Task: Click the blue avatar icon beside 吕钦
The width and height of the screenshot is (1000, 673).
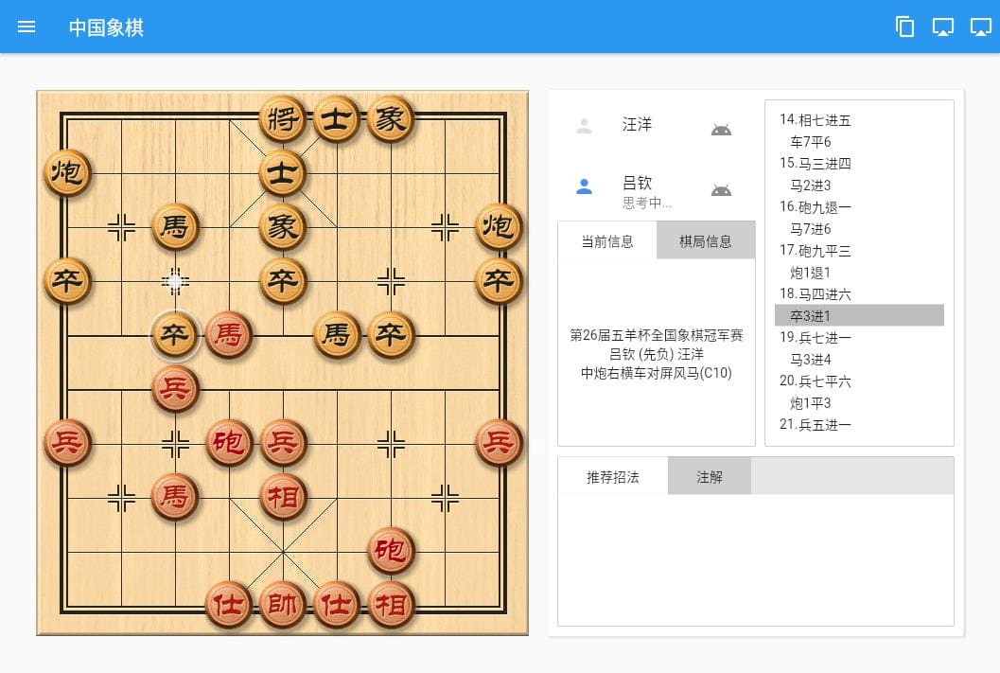Action: click(584, 186)
